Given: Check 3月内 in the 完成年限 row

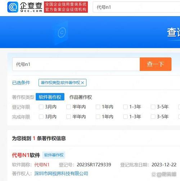Looking at the screenshot, I should pos(41,117).
